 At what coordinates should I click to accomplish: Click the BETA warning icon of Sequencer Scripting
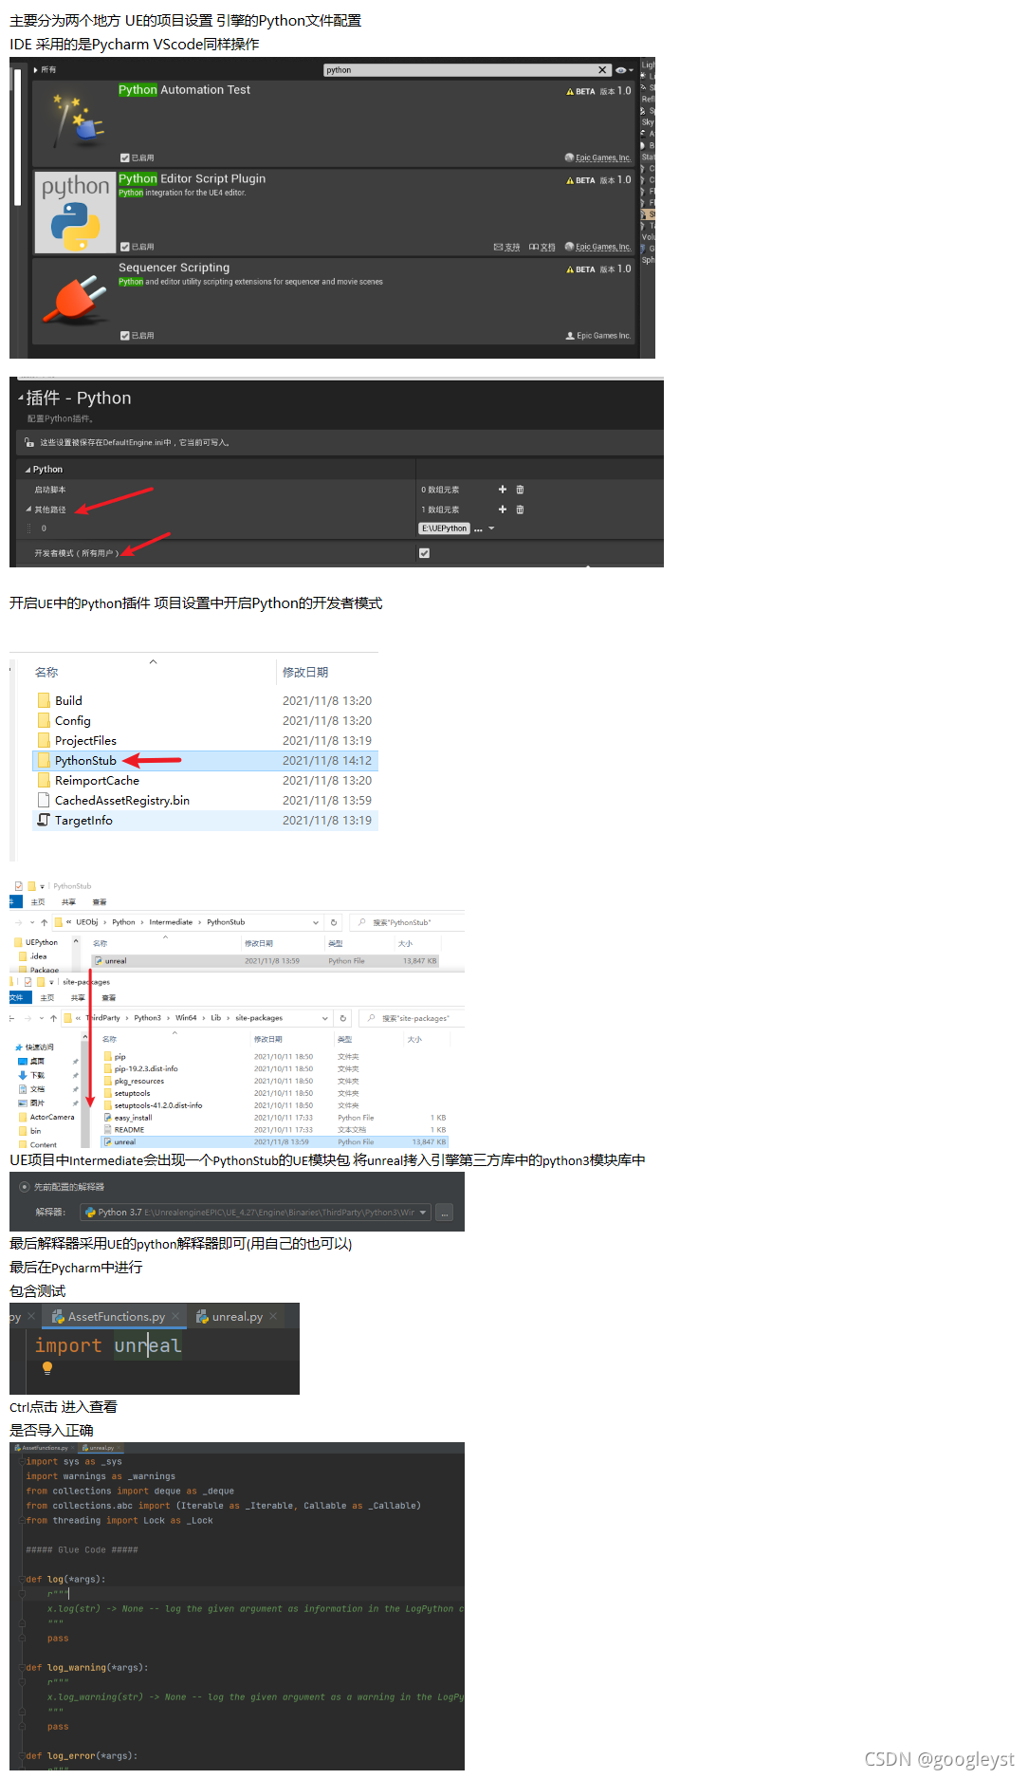click(570, 269)
